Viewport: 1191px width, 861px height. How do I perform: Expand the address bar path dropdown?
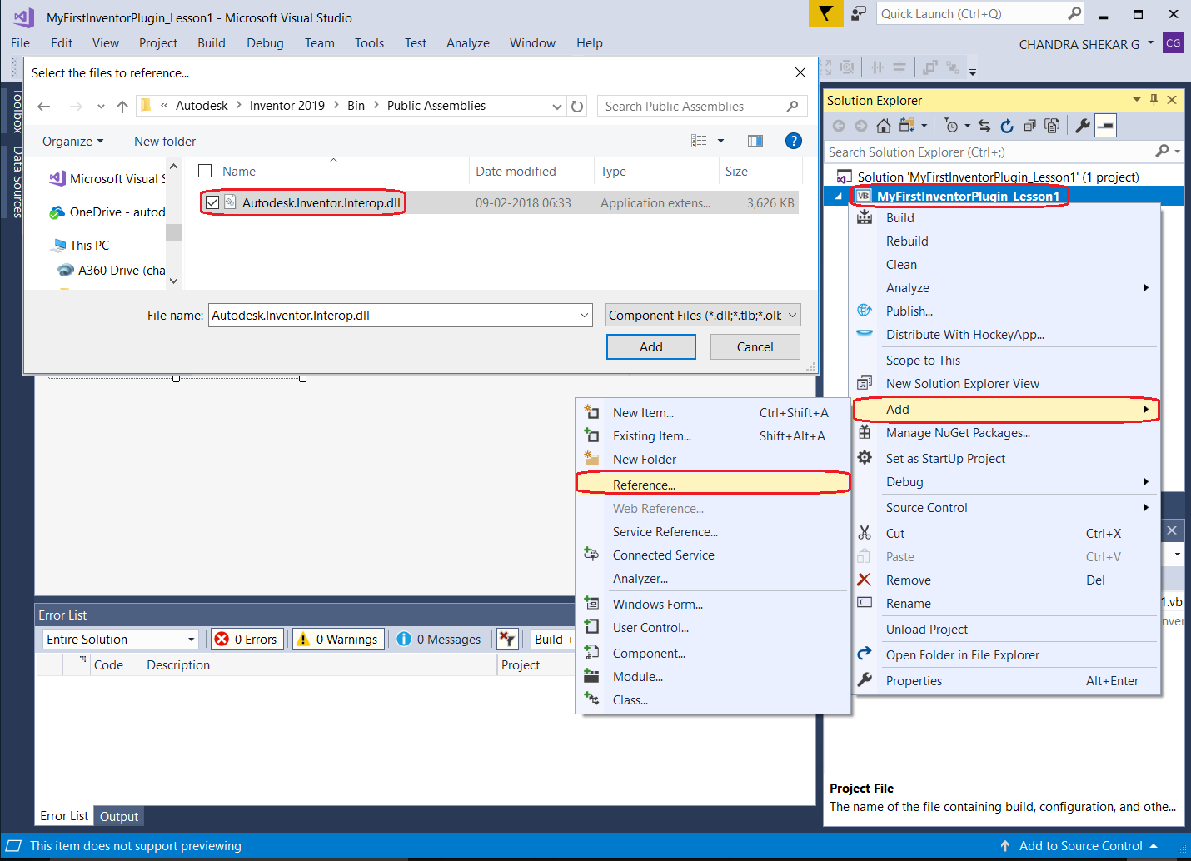(557, 106)
